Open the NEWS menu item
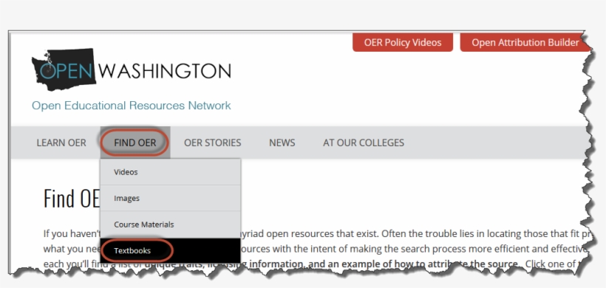 click(282, 143)
